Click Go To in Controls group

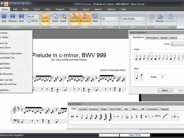tap(33, 21)
